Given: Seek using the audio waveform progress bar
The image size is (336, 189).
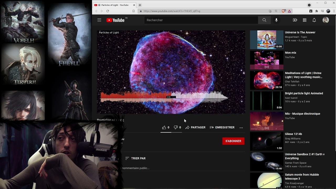Looking at the screenshot, I should point(164,97).
